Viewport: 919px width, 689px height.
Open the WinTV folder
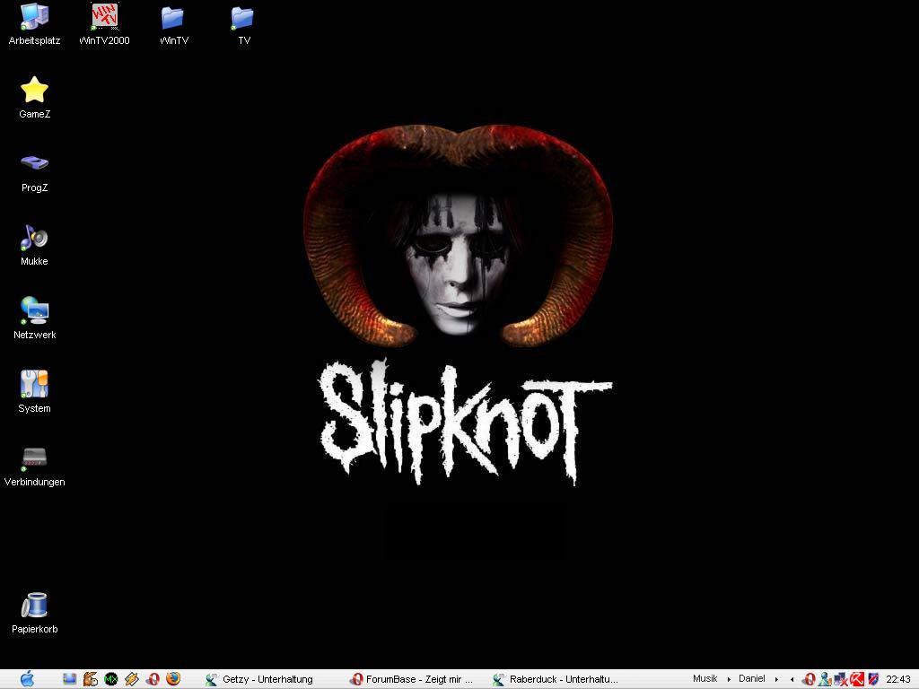pos(174,23)
